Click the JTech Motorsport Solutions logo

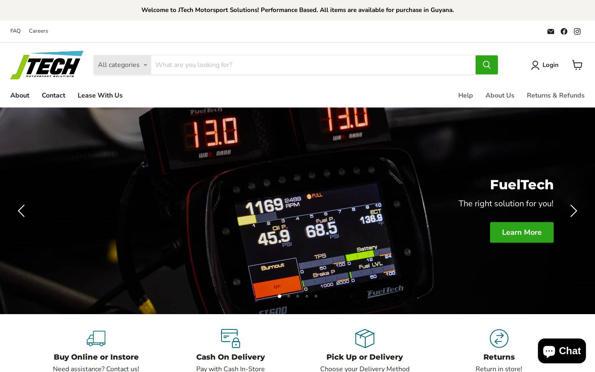point(47,65)
